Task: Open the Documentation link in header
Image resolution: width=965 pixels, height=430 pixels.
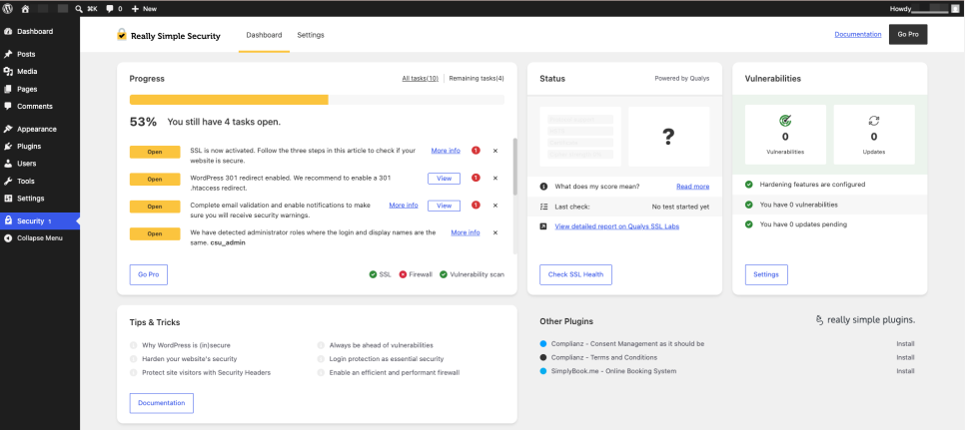Action: tap(858, 34)
